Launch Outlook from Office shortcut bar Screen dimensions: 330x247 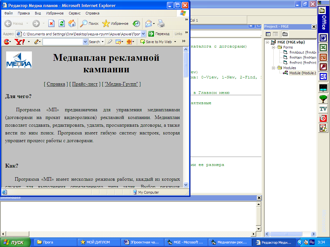pos(323,77)
